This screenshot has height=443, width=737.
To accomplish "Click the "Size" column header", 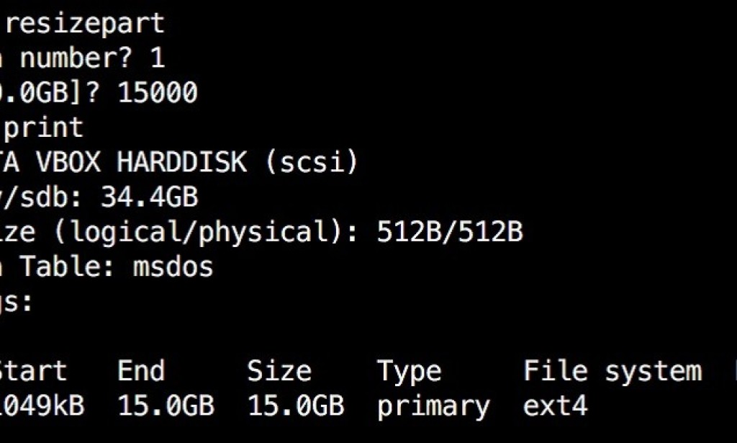I will 279,372.
